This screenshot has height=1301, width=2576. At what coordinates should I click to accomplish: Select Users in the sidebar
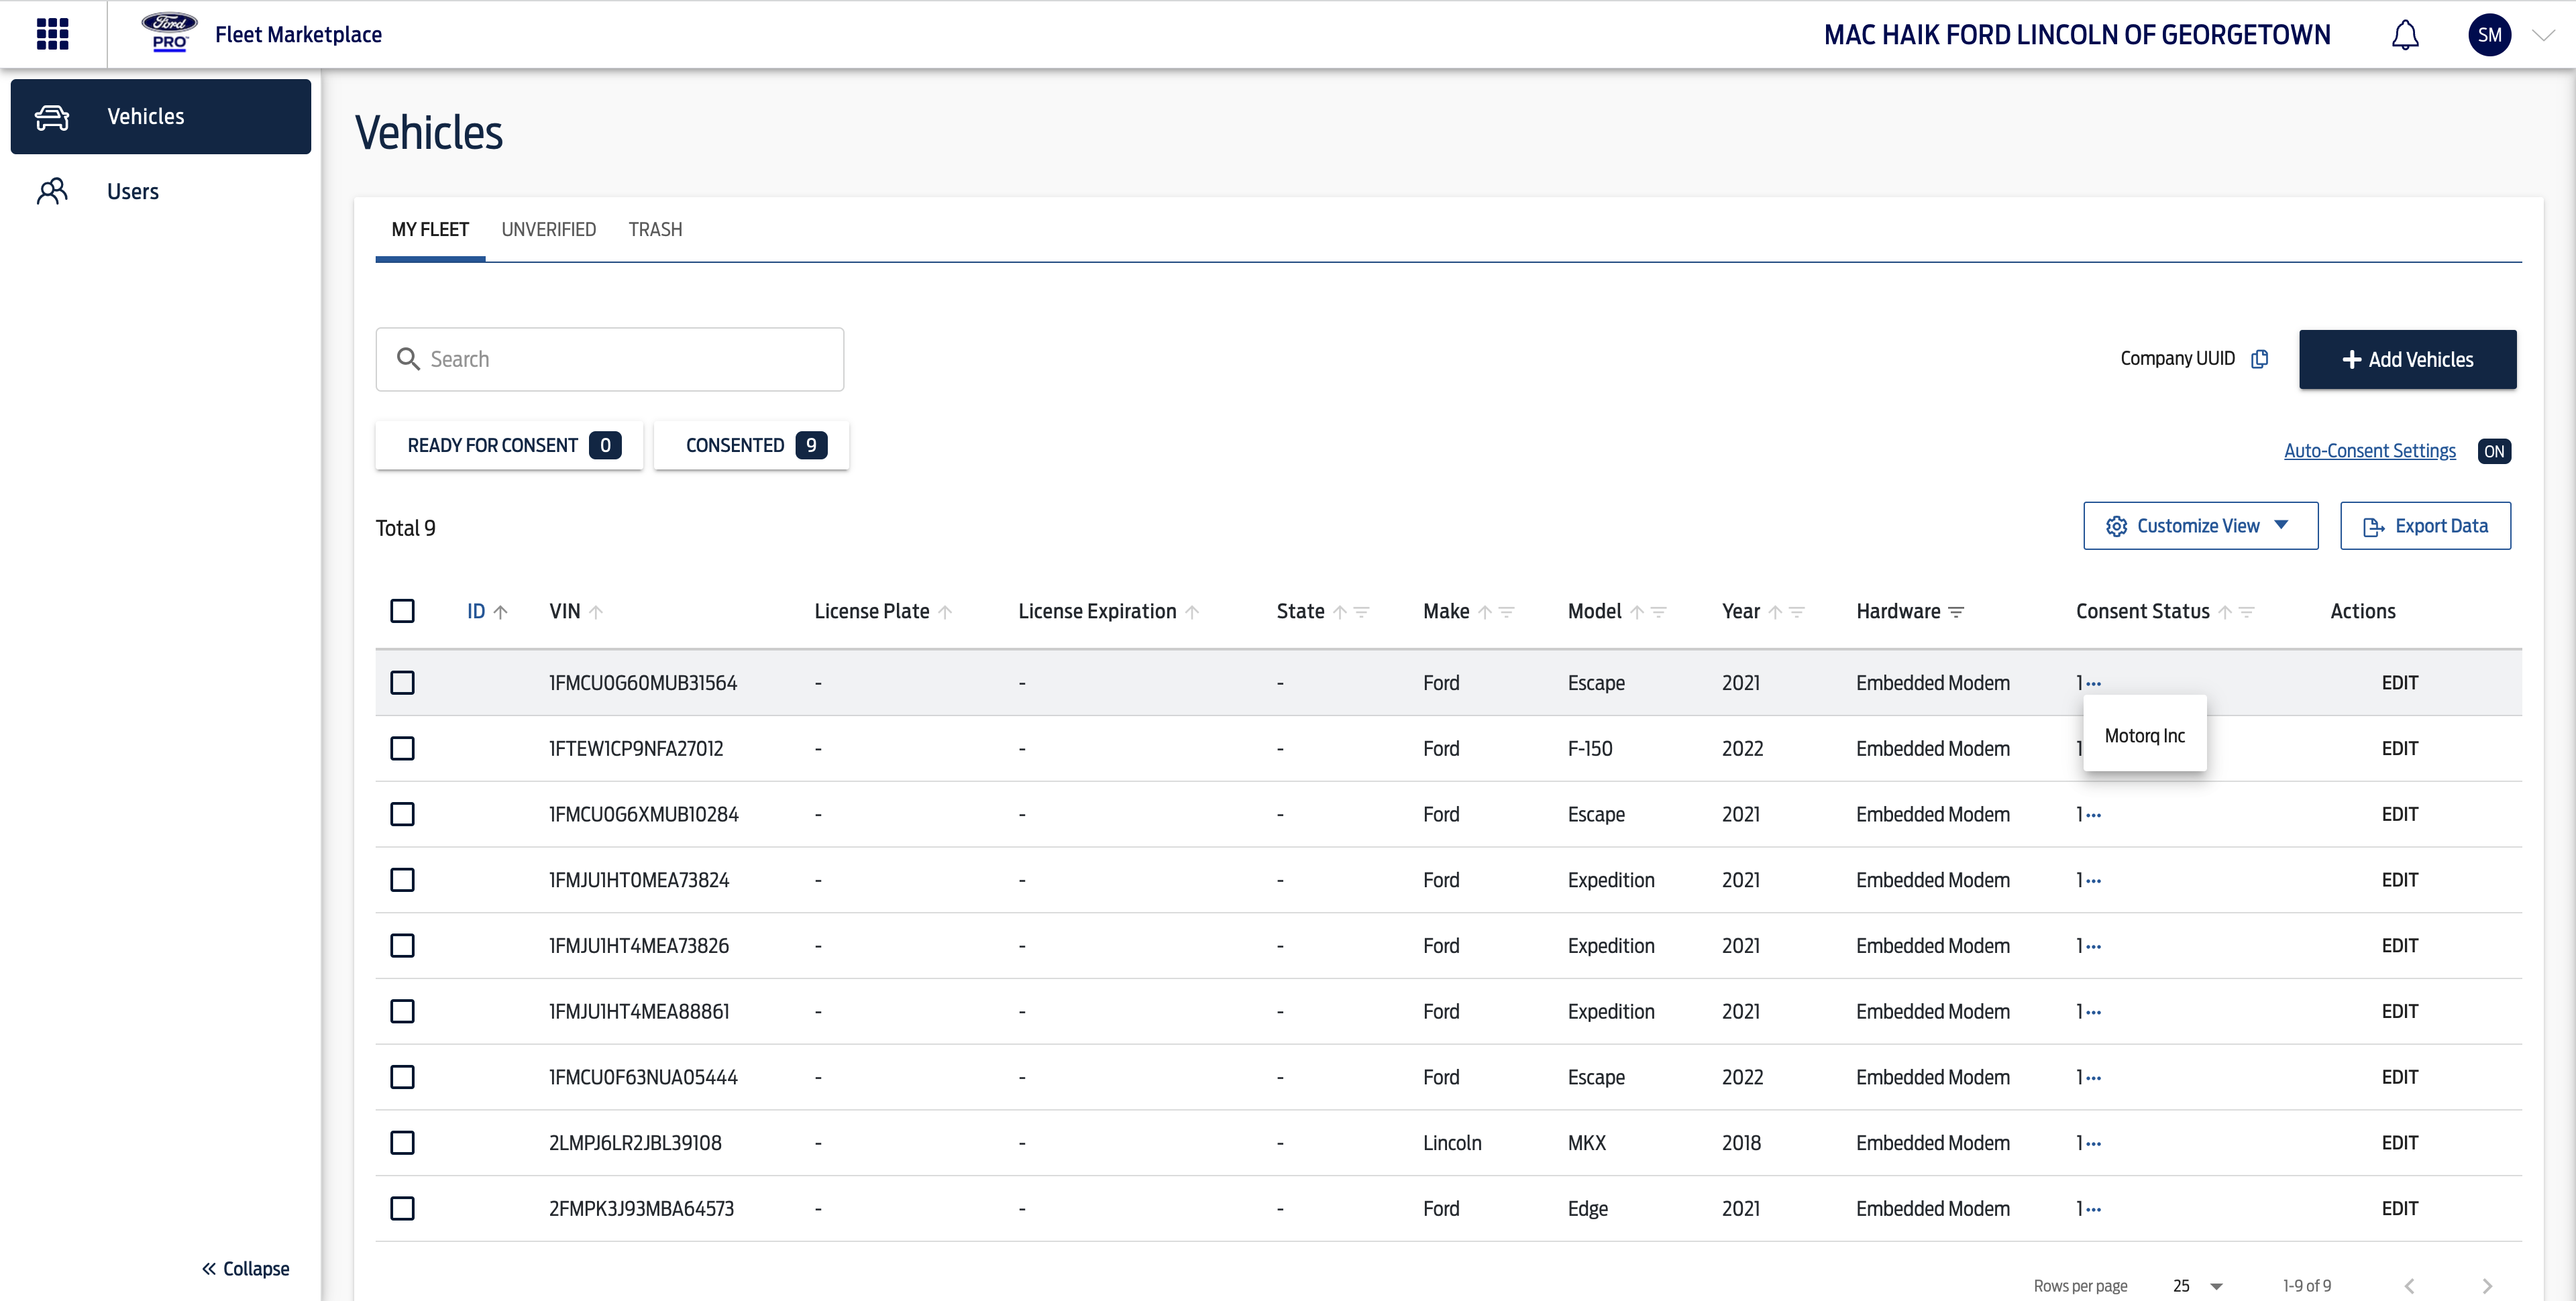pyautogui.click(x=133, y=191)
